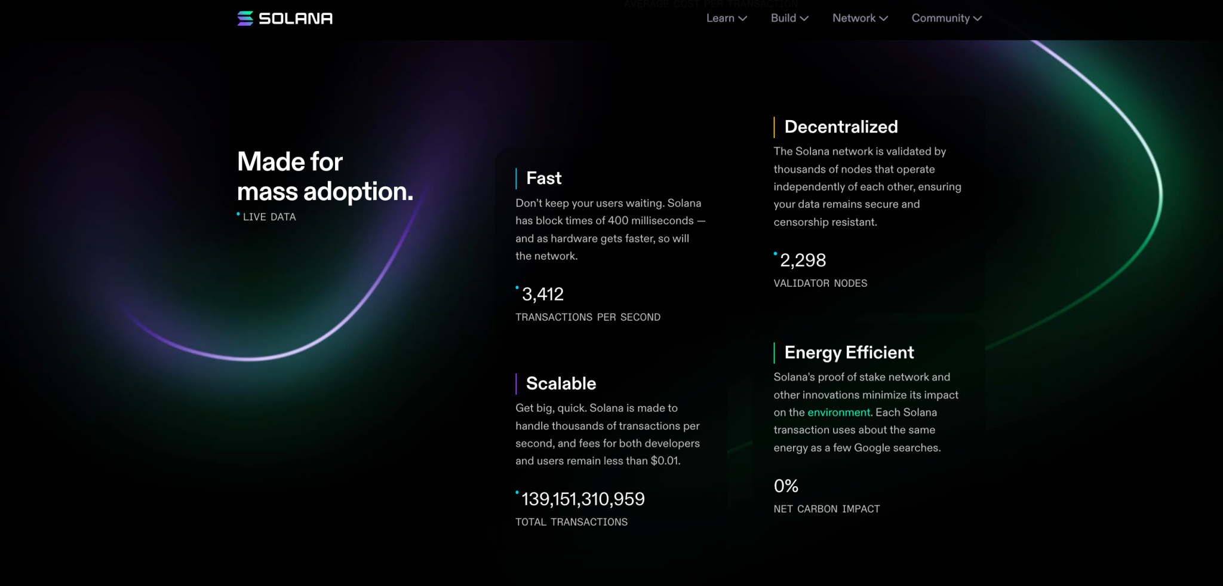Click the LIVE DATA label
The image size is (1223, 586).
point(269,217)
